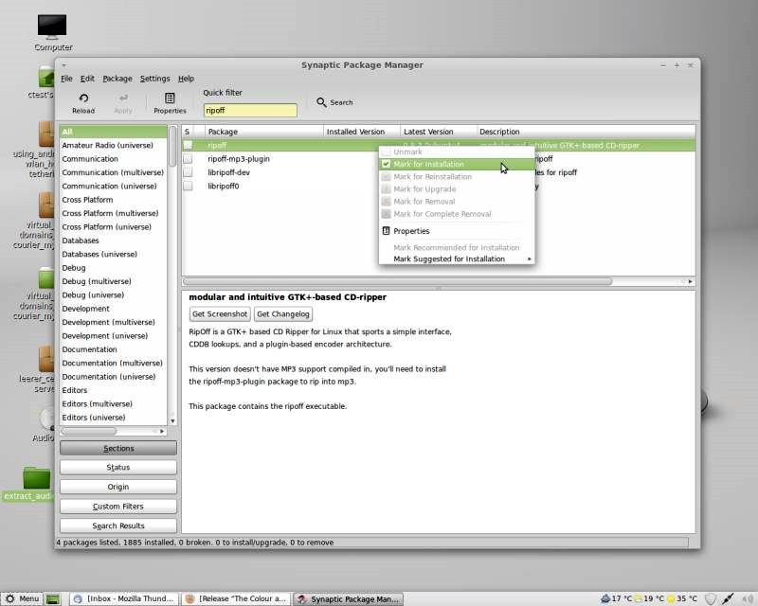The height and width of the screenshot is (606, 758).
Task: Select the Development category
Action: (113, 309)
